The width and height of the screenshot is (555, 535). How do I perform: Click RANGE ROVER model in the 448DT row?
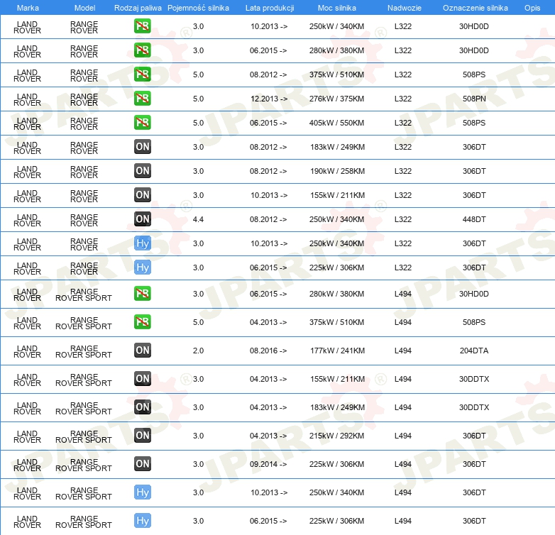pyautogui.click(x=84, y=220)
